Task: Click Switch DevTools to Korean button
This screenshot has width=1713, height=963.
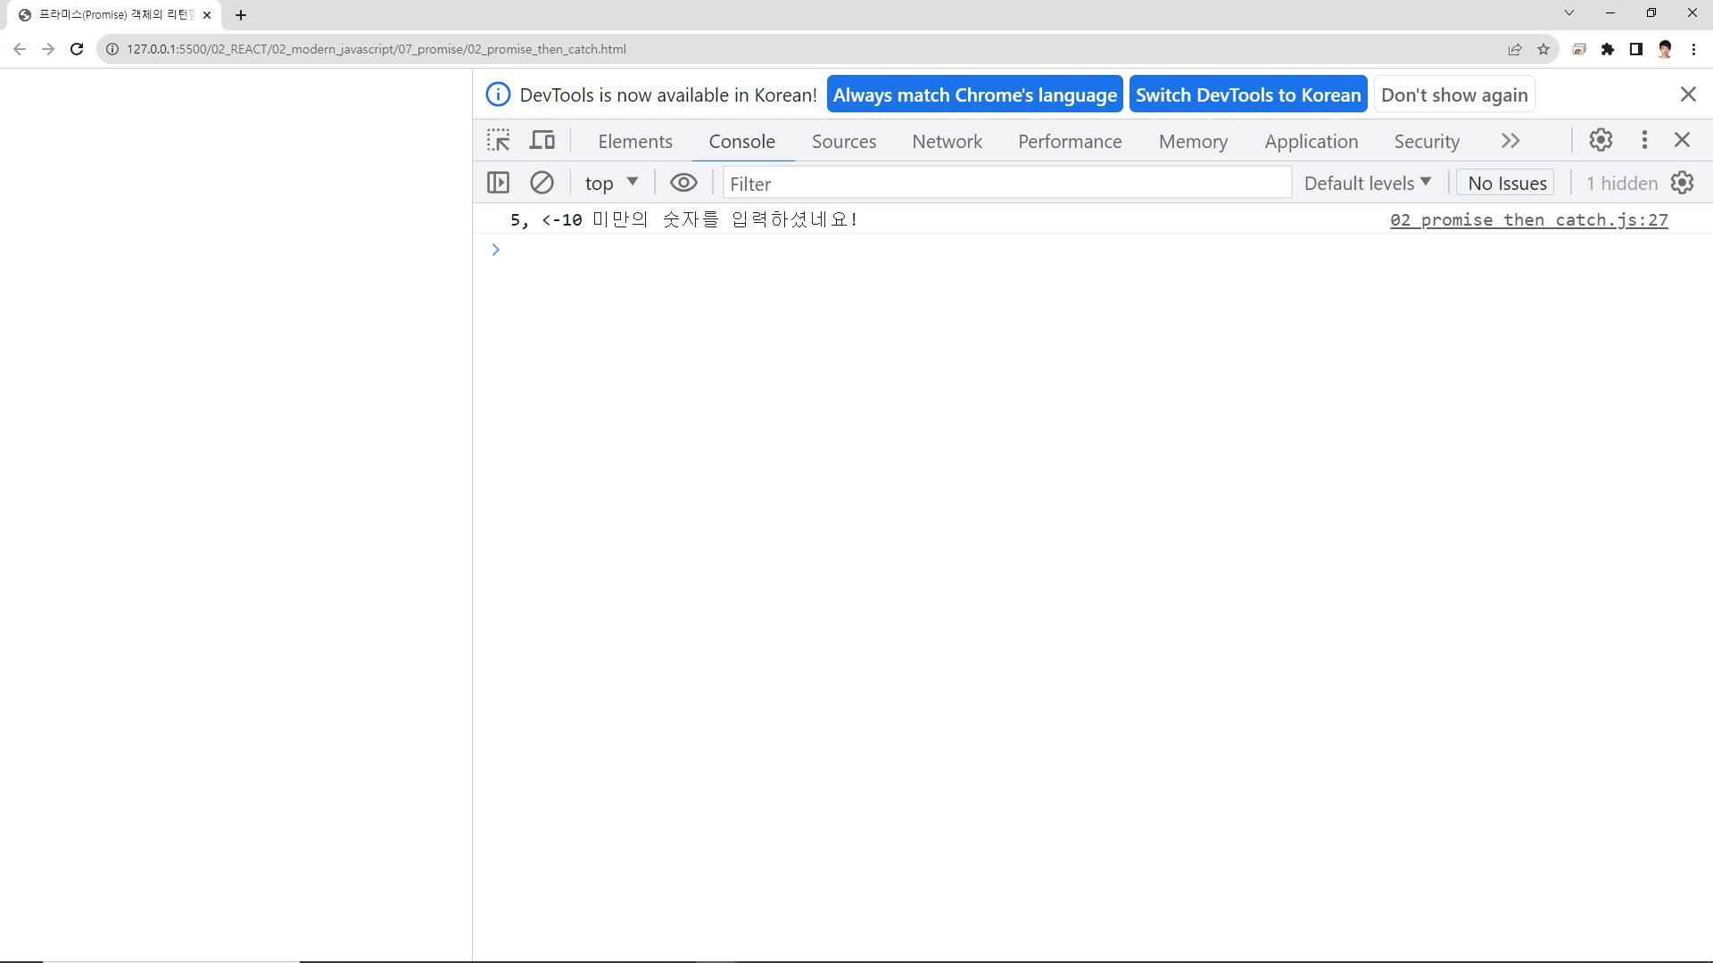Action: (x=1247, y=95)
